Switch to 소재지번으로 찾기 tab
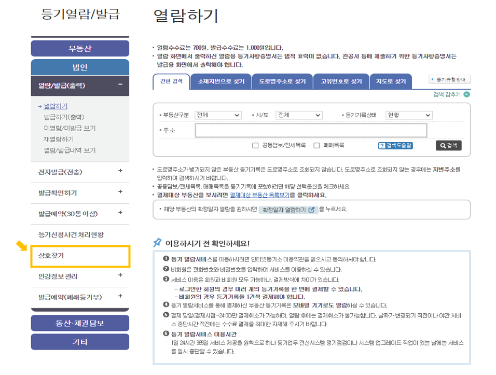 coord(221,81)
